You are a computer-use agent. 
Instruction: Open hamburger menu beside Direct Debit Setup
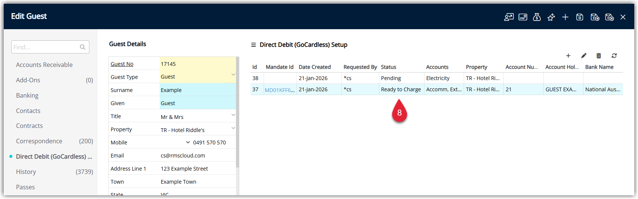[x=254, y=45]
